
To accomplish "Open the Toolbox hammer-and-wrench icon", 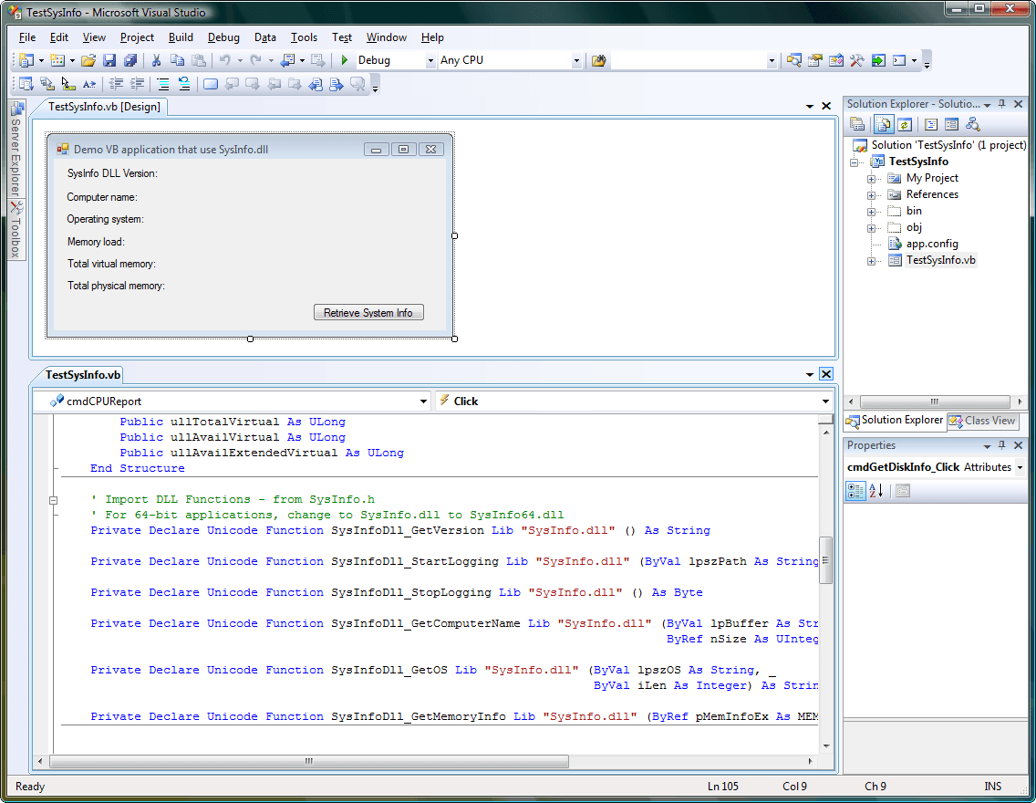I will (x=857, y=60).
